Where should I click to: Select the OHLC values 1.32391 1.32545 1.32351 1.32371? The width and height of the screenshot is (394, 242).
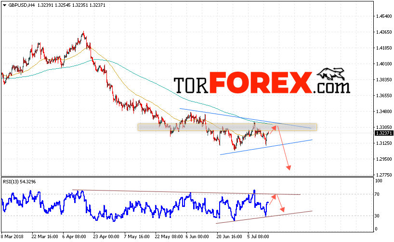pyautogui.click(x=71, y=5)
